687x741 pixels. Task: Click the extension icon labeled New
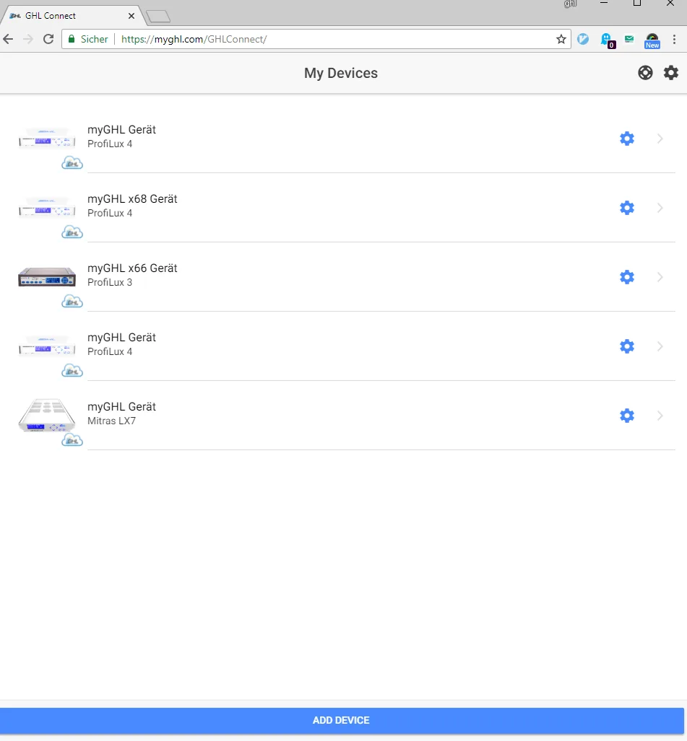pyautogui.click(x=652, y=40)
